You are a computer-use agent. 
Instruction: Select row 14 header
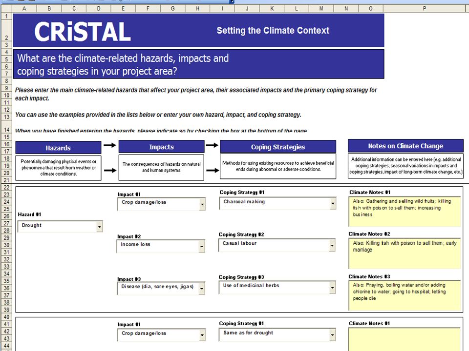pyautogui.click(x=6, y=127)
